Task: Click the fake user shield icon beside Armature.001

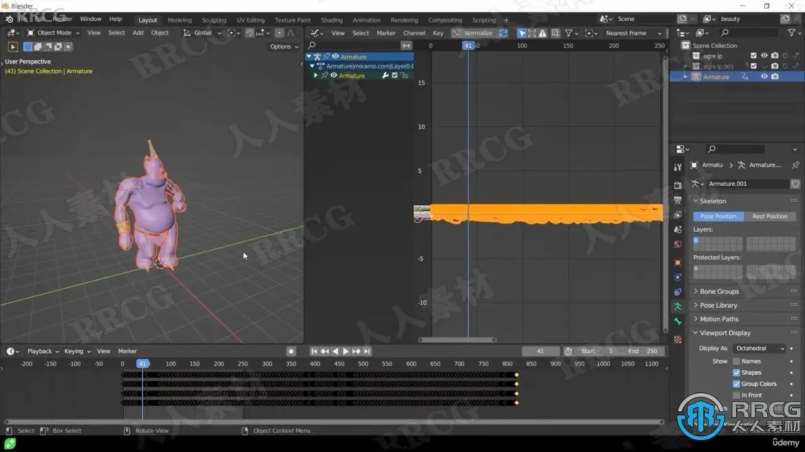Action: (795, 184)
